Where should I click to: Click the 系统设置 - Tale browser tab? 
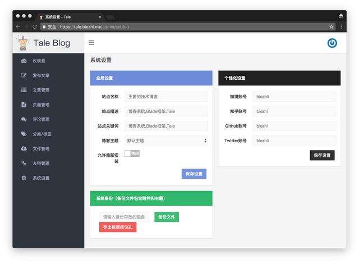click(x=70, y=17)
